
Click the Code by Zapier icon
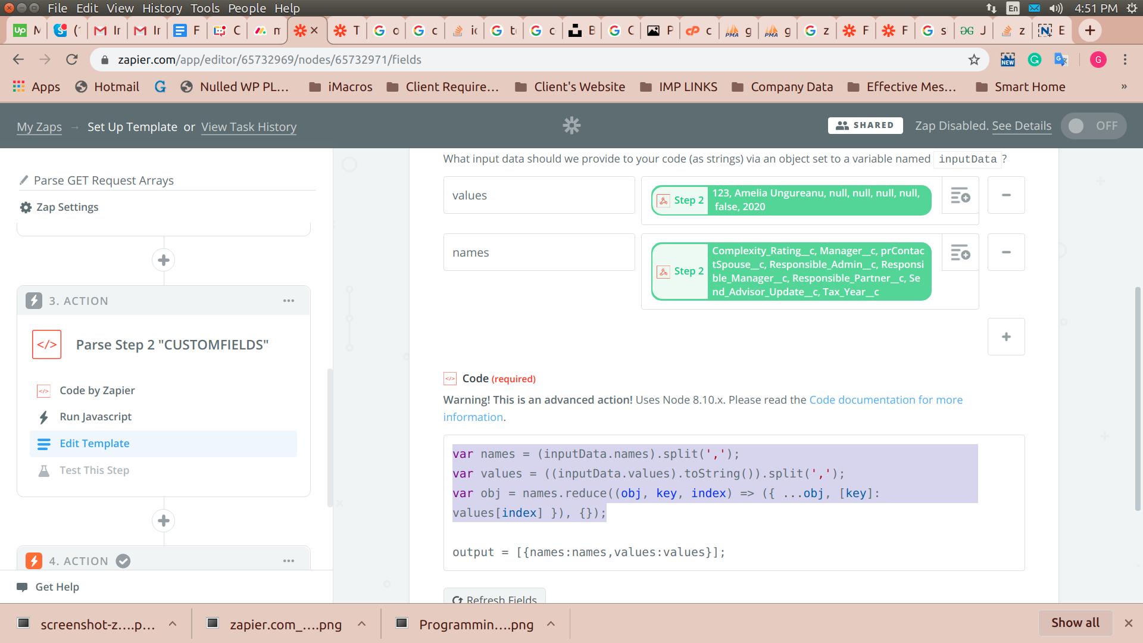pyautogui.click(x=44, y=390)
